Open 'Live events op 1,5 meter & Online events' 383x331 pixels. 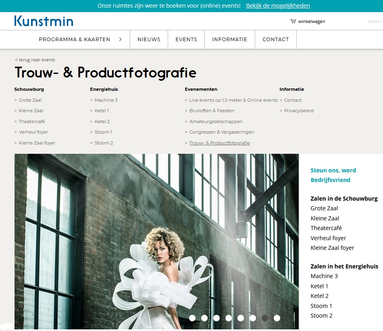pos(233,100)
